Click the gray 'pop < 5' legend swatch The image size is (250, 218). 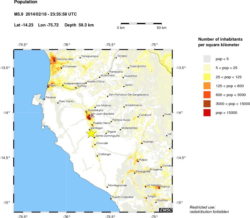click(x=207, y=59)
